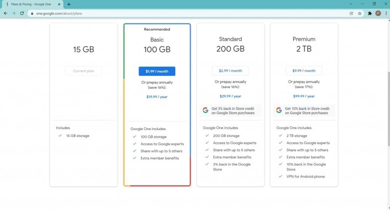Open a new tab with plus button
The height and width of the screenshot is (210, 390).
[69, 4]
